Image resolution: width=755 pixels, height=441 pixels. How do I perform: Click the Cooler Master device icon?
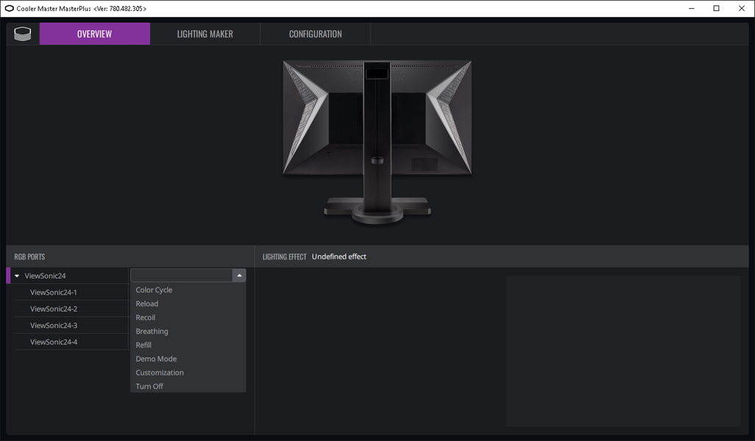23,34
